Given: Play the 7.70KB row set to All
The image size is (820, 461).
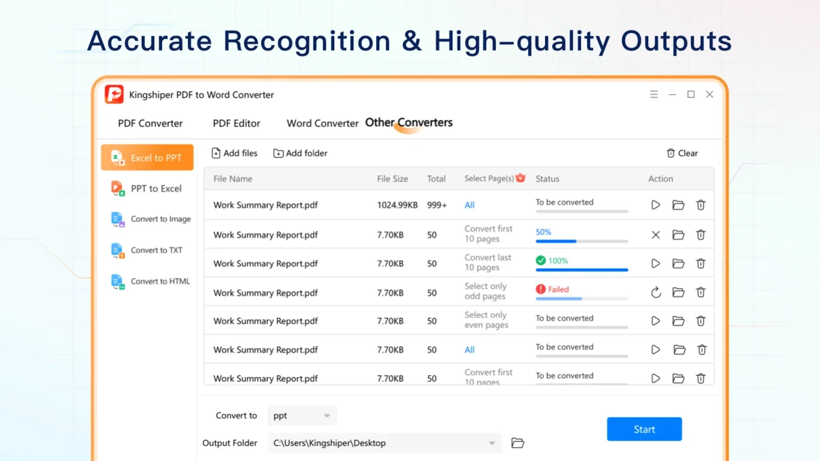Looking at the screenshot, I should click(x=656, y=349).
